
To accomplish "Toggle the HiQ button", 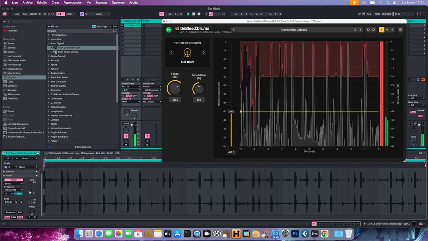I will (x=20, y=217).
